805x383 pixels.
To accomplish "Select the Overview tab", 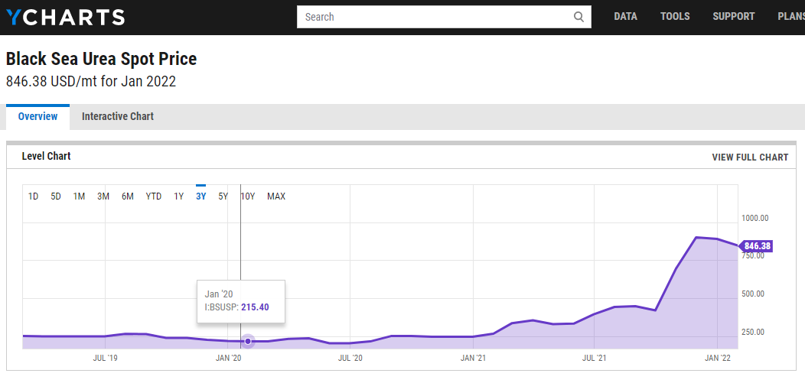I will pyautogui.click(x=37, y=117).
